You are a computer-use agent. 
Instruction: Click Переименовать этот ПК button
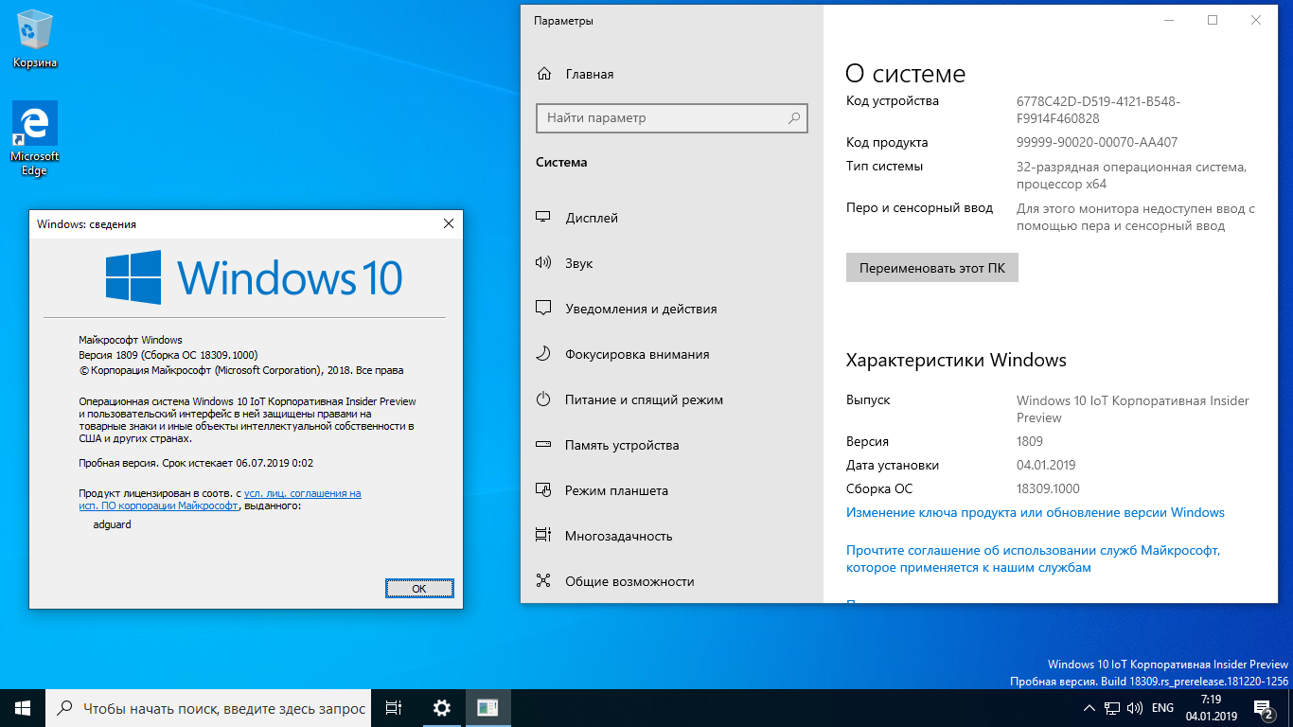point(932,268)
